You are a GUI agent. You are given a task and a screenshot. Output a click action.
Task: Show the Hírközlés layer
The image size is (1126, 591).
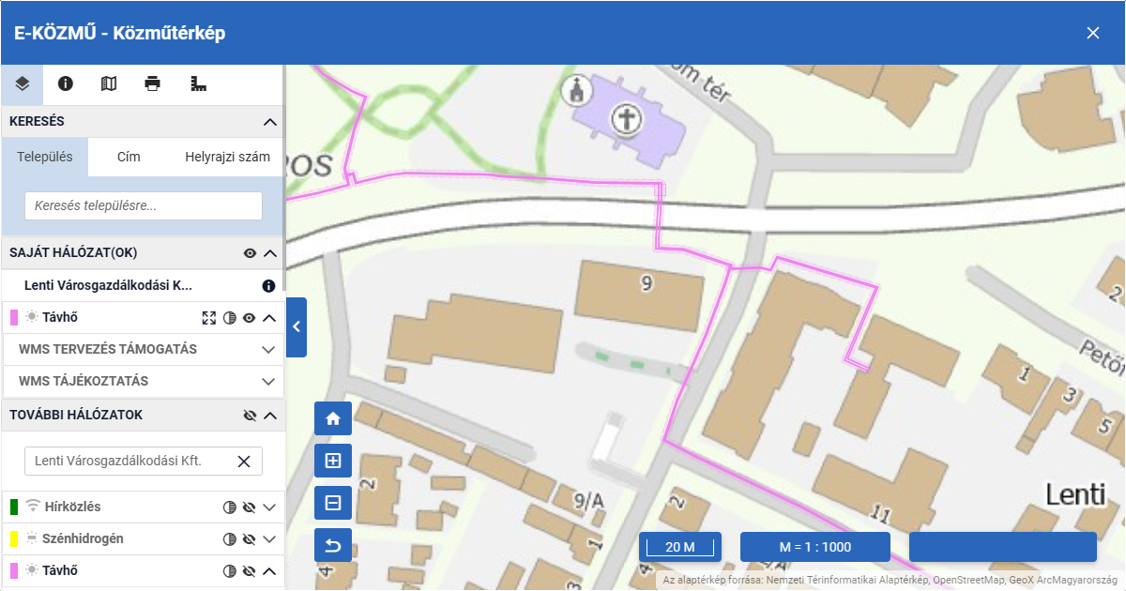pyautogui.click(x=250, y=508)
